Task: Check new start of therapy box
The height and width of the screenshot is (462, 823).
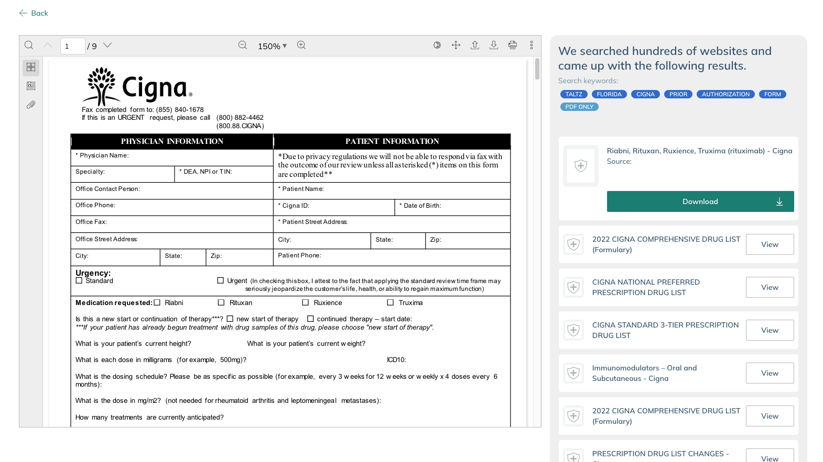Action: [x=230, y=319]
